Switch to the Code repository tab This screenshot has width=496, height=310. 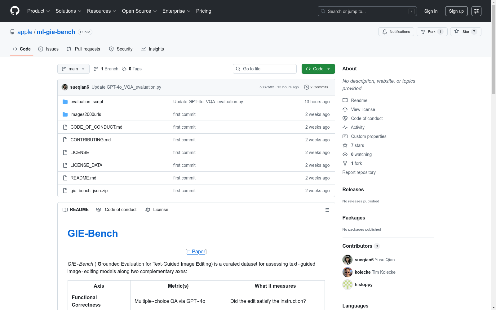pos(22,49)
